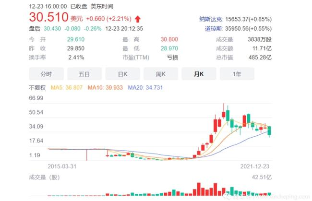Click the 17.64 price axis label
The image size is (312, 201).
click(x=36, y=141)
